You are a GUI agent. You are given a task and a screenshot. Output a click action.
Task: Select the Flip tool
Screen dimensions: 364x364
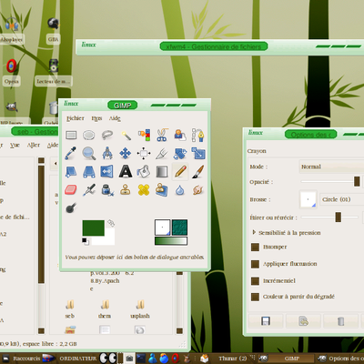pyautogui.click(x=107, y=172)
